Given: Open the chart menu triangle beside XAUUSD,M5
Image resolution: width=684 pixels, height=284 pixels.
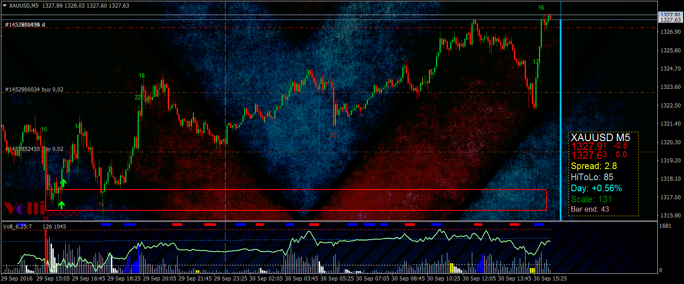Looking at the screenshot, I should [x=5, y=6].
